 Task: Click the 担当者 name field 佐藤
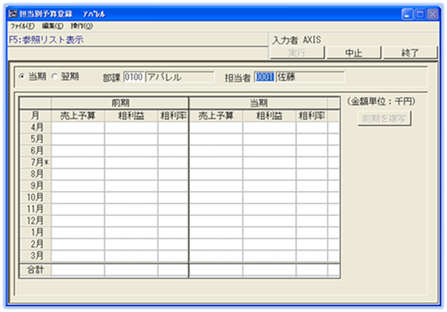point(311,77)
